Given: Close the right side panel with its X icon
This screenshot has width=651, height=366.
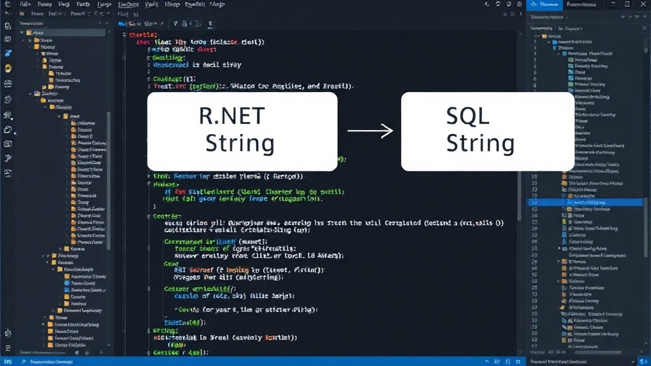Looking at the screenshot, I should click(645, 28).
